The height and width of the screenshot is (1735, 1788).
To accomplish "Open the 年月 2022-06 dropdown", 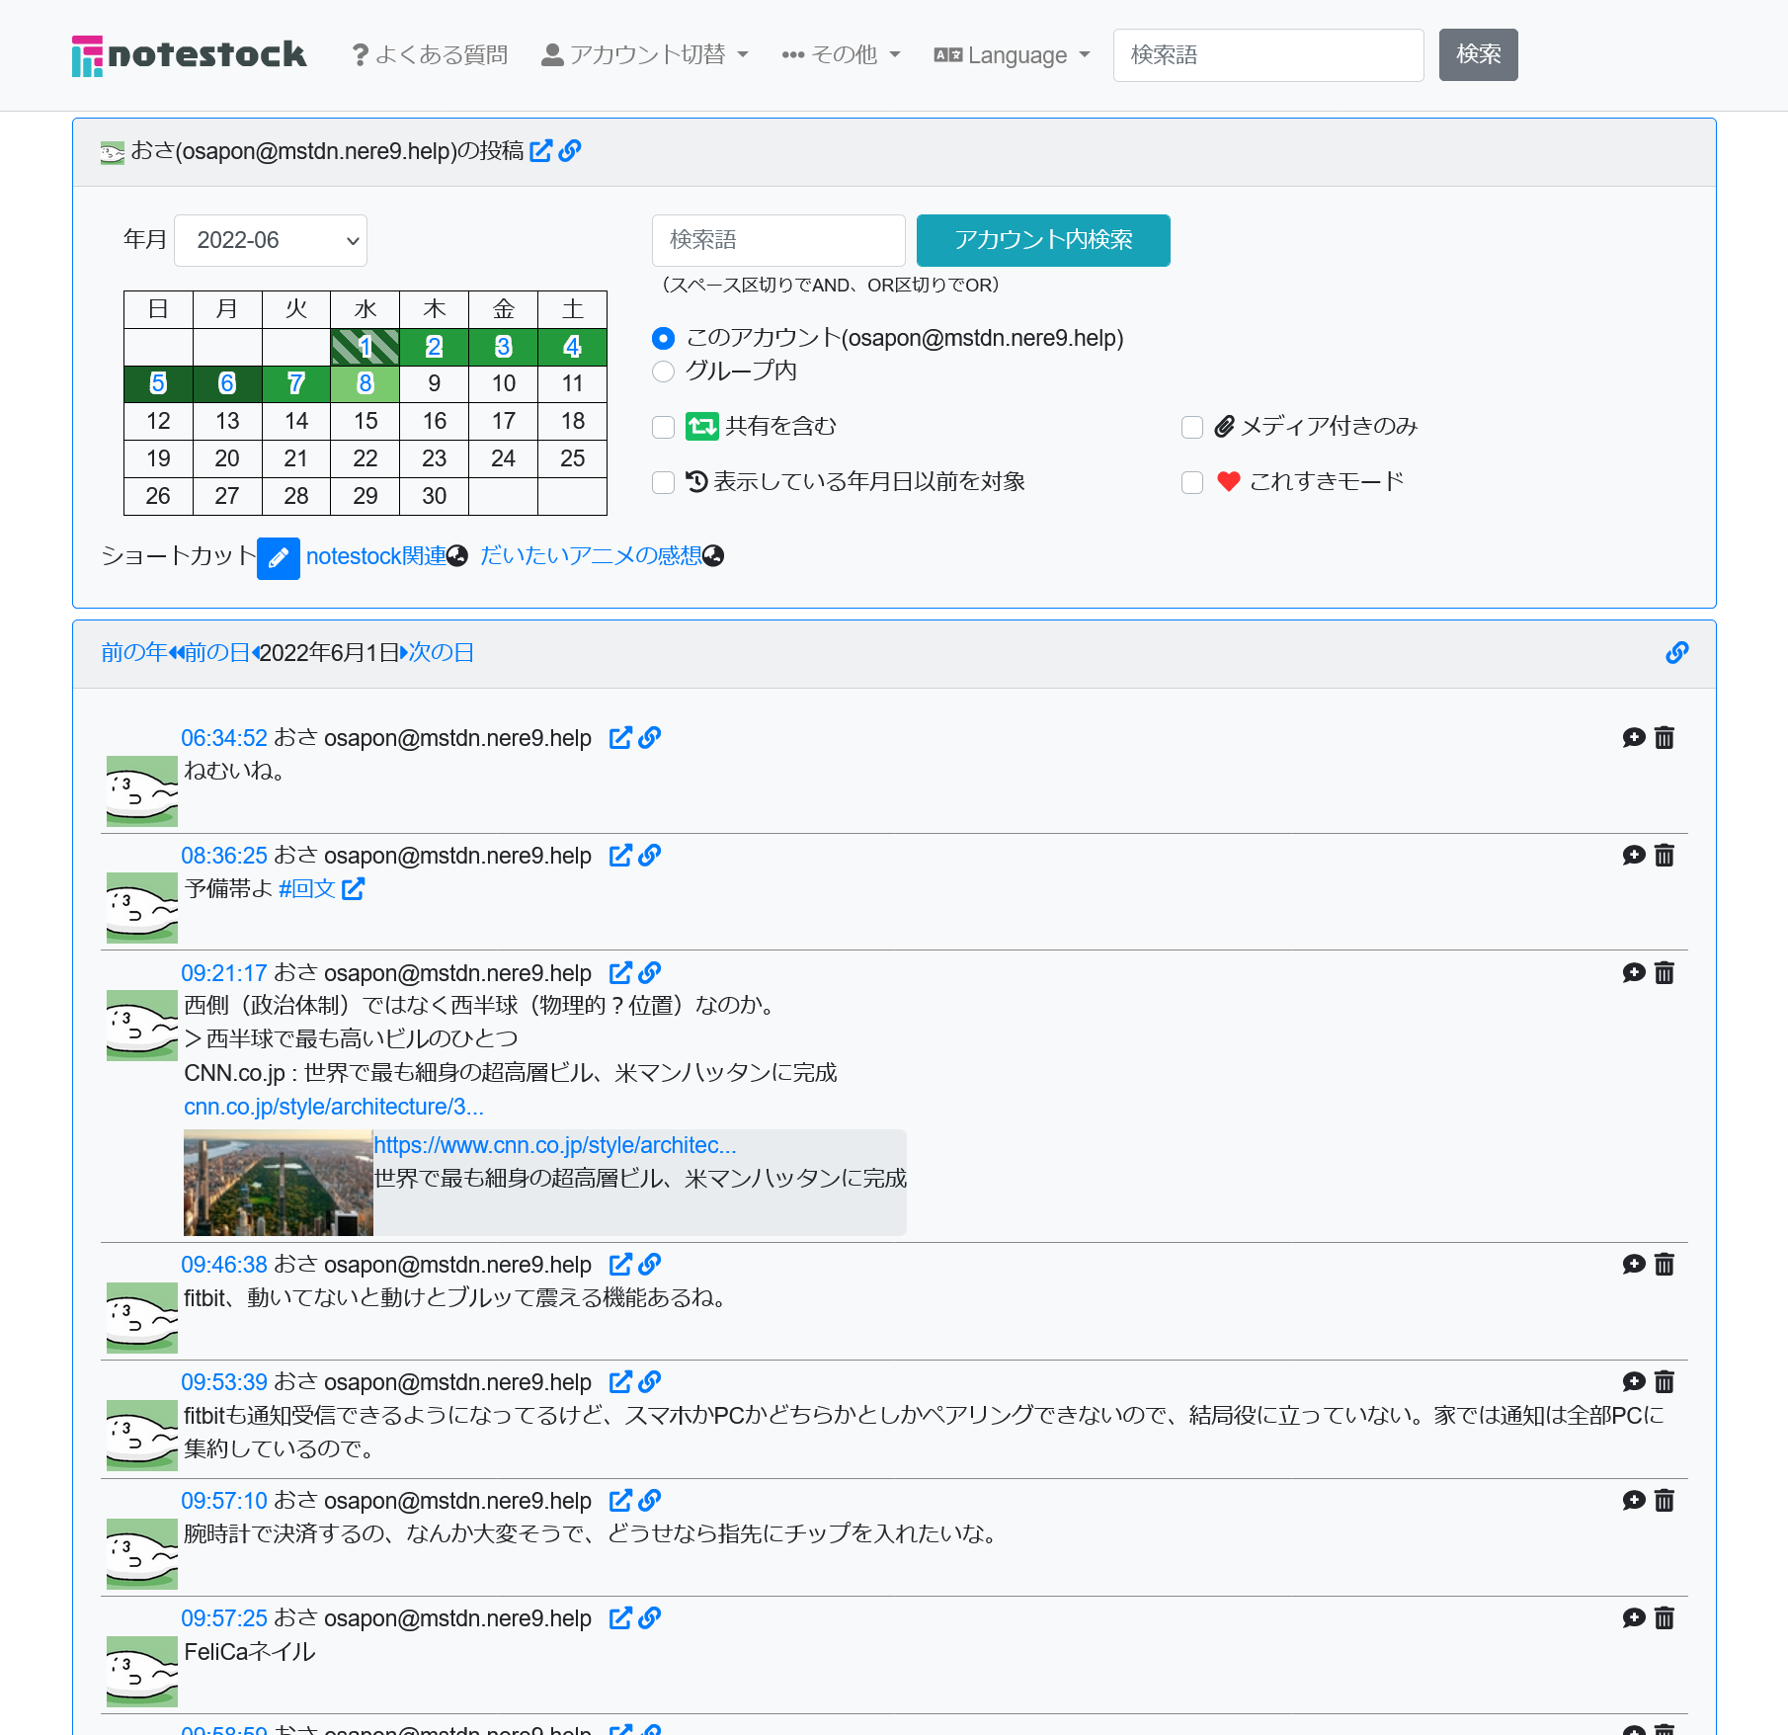I will tap(271, 241).
